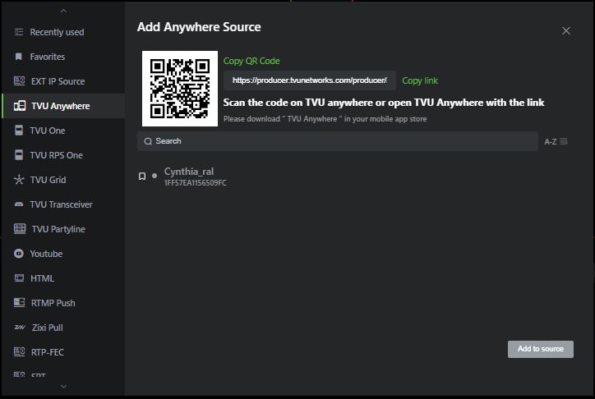This screenshot has width=595, height=399.
Task: Click the Copy link button
Action: click(420, 80)
